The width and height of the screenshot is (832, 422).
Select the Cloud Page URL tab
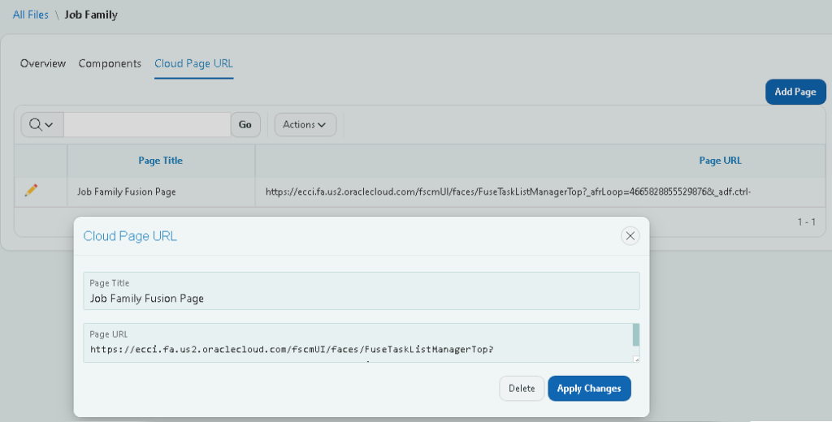[x=193, y=63]
